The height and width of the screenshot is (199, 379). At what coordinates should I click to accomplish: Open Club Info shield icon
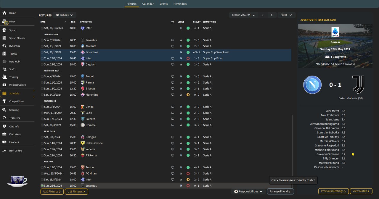[x=4, y=126]
